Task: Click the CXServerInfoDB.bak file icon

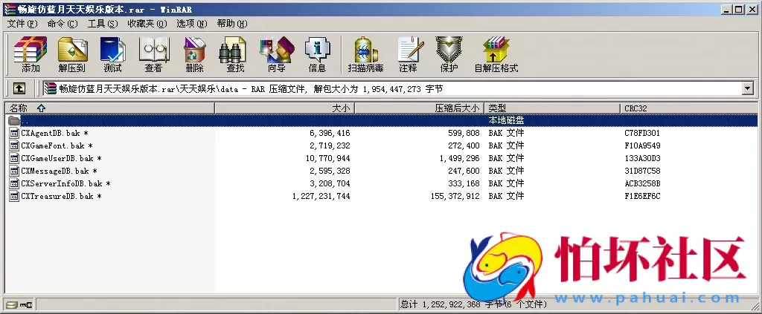Action: (x=14, y=183)
